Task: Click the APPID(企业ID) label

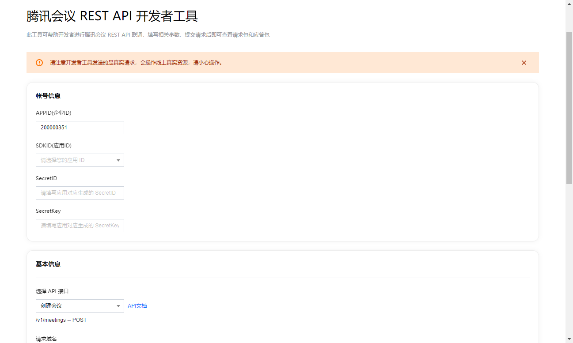Action: (53, 113)
